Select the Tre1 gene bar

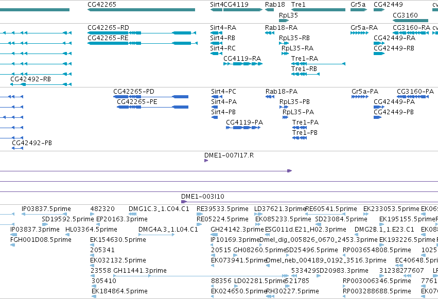[x=318, y=10]
